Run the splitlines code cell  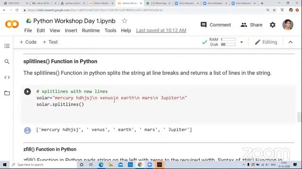(27, 92)
